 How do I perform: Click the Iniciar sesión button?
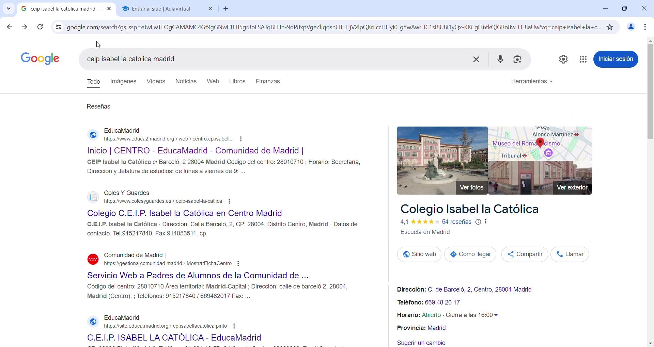616,59
